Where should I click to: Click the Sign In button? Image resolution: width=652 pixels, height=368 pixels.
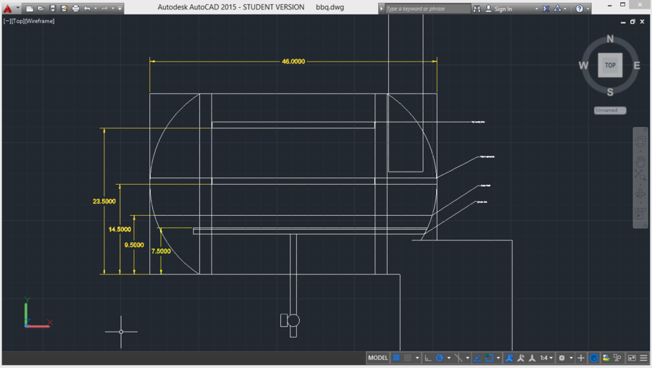(503, 9)
